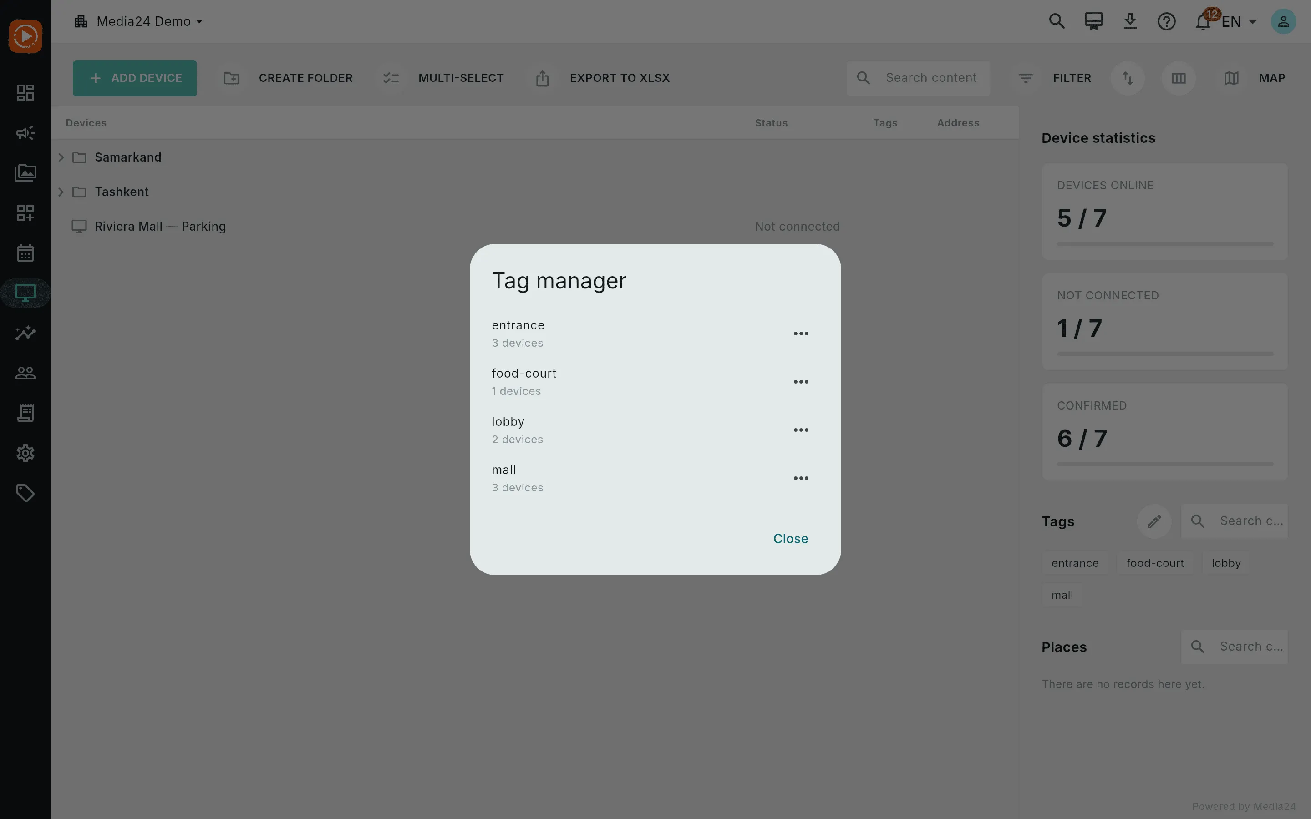Expand the Tashkent folder
Screen dimensions: 1311x819
pos(61,192)
